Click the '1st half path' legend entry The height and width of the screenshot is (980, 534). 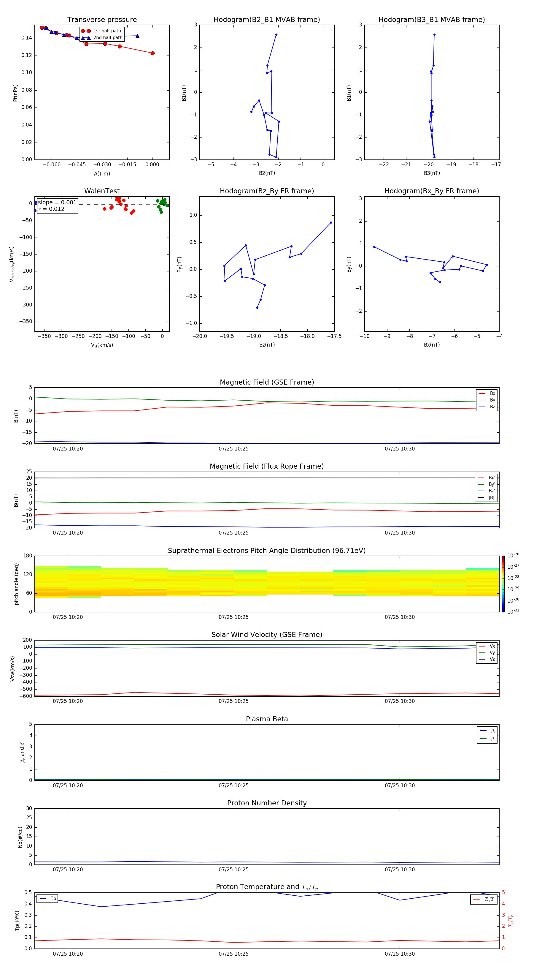click(101, 31)
